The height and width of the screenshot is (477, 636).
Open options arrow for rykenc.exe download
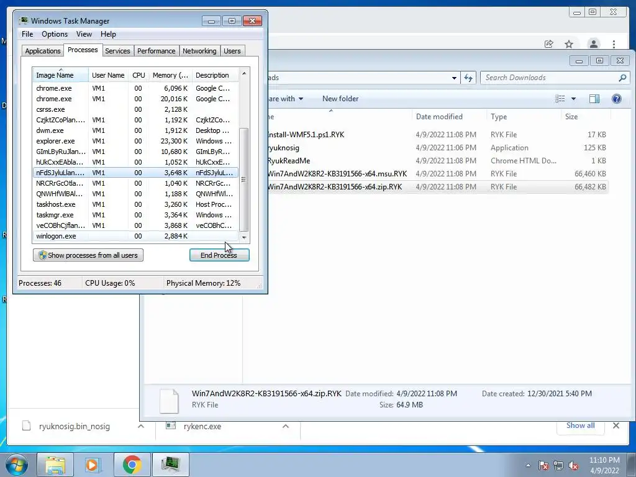pyautogui.click(x=286, y=426)
